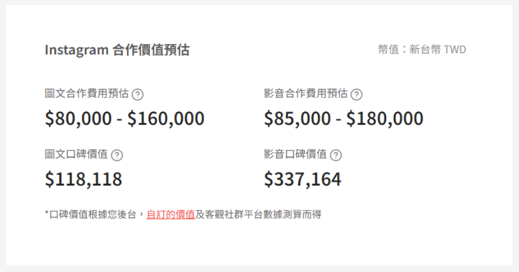The image size is (519, 272).
Task: Click footnote text 及客觀社群平台數據測算而得
Action: coord(258,214)
